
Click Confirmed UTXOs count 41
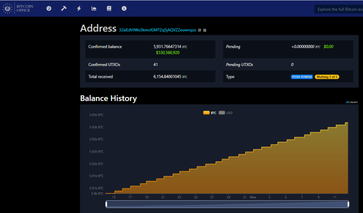155,64
